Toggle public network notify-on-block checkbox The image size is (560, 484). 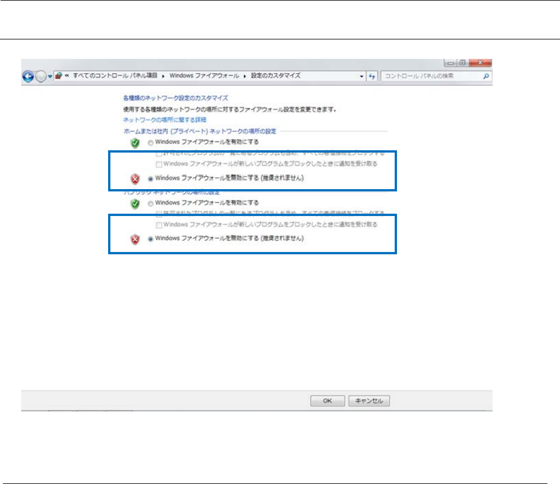click(x=159, y=225)
